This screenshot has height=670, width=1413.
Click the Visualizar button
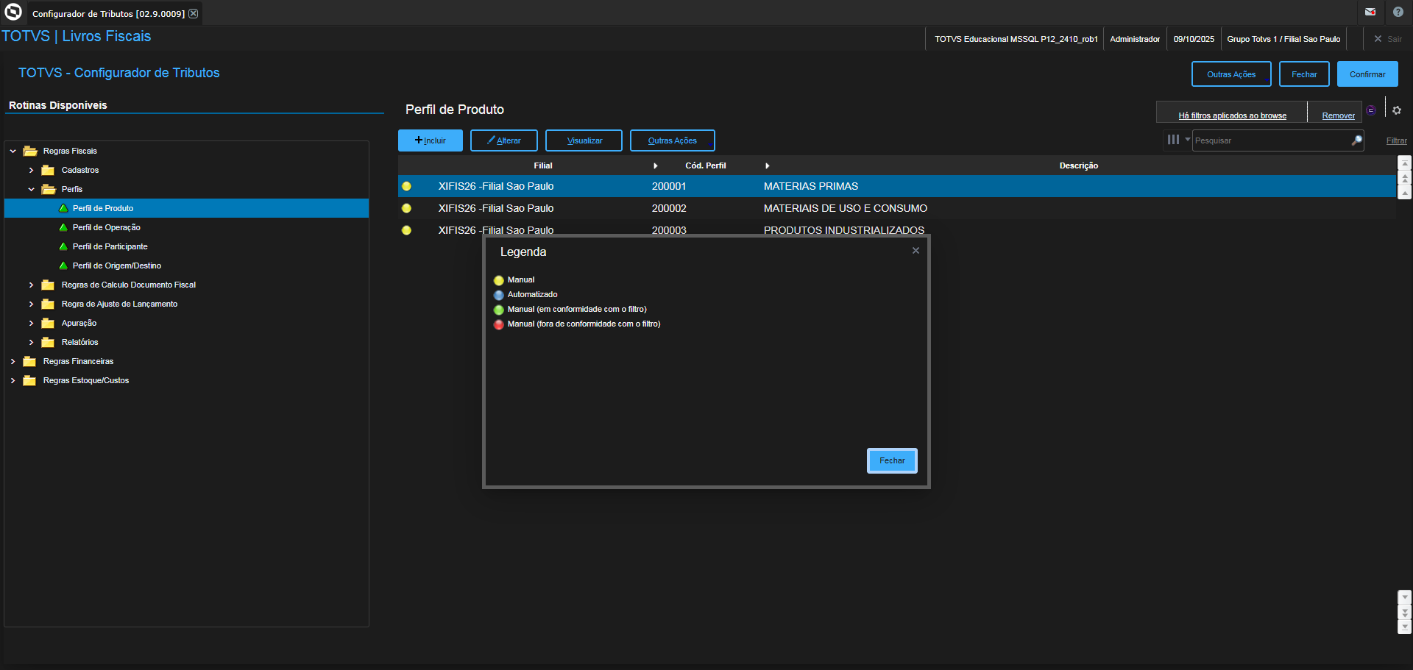pyautogui.click(x=584, y=140)
